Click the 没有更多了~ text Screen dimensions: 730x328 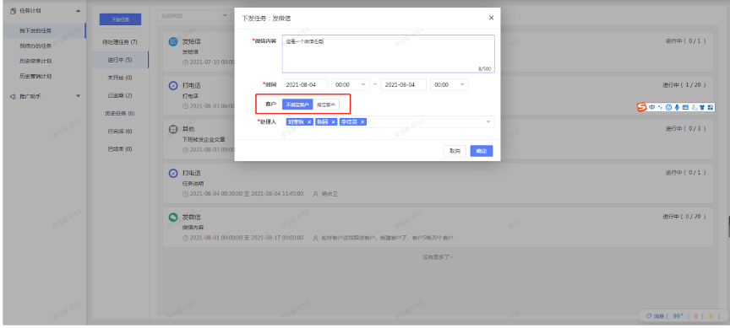coord(437,257)
